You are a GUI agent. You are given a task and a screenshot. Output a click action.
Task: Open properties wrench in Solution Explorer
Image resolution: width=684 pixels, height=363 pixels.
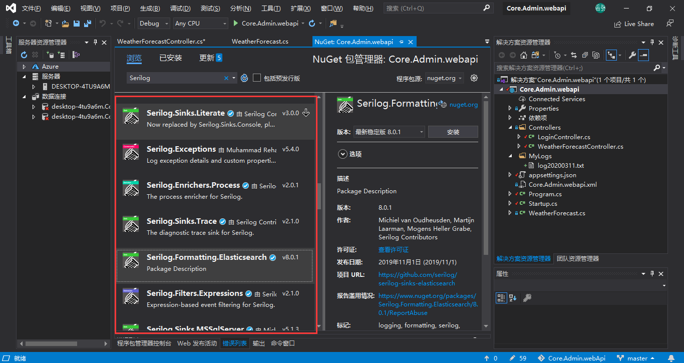[632, 55]
